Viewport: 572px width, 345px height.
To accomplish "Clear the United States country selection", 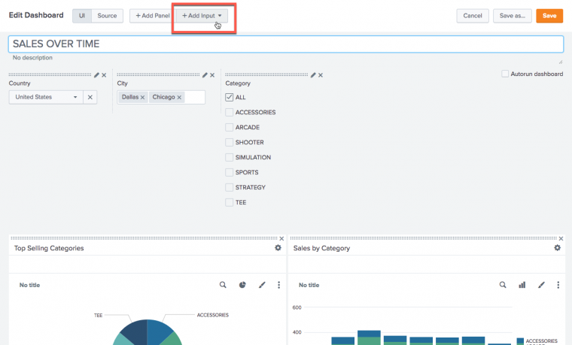I will pyautogui.click(x=90, y=97).
